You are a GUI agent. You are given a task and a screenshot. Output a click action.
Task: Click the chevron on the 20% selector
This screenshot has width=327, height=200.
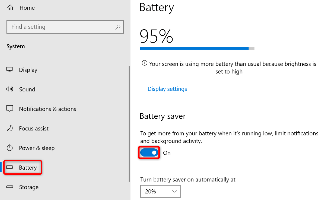pyautogui.click(x=174, y=191)
